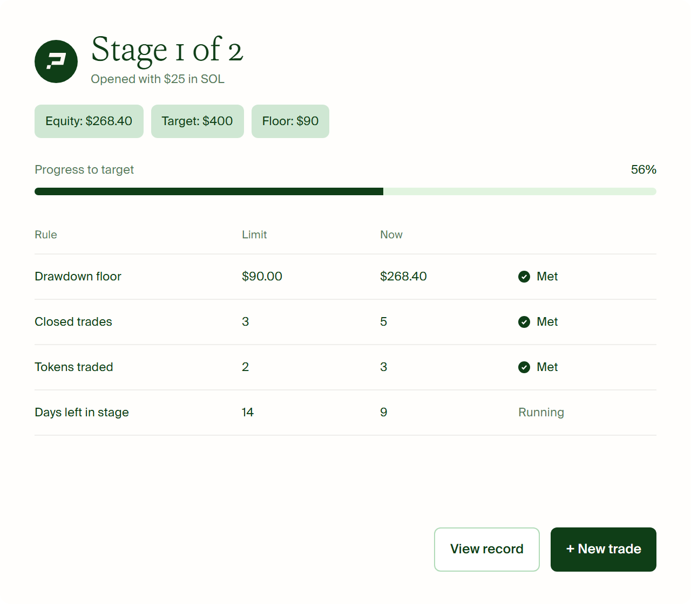Image resolution: width=691 pixels, height=604 pixels.
Task: Click the Tokens traded limit value 2
Action: pyautogui.click(x=246, y=367)
